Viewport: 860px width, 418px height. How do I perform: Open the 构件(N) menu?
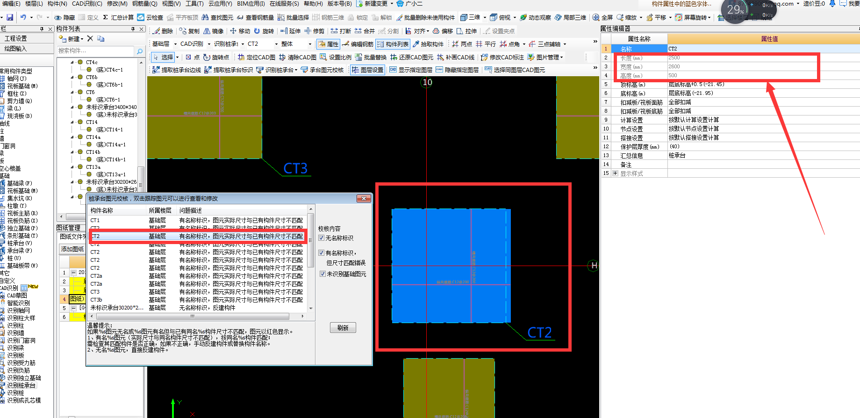click(57, 4)
